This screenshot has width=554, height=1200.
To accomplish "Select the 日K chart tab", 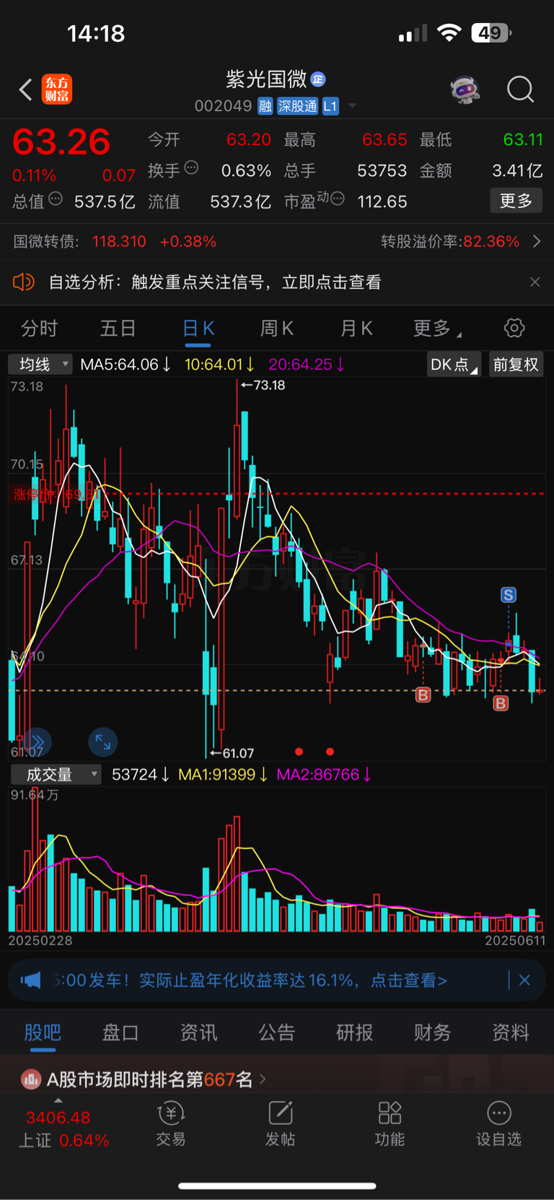I will pos(198,329).
